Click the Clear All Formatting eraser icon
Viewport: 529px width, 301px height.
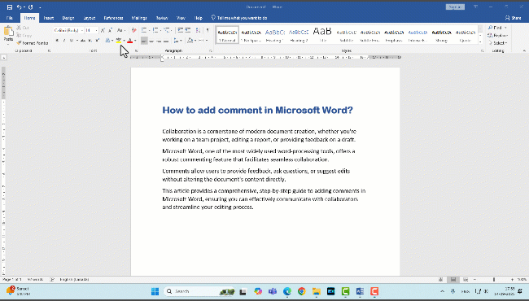[x=133, y=30]
